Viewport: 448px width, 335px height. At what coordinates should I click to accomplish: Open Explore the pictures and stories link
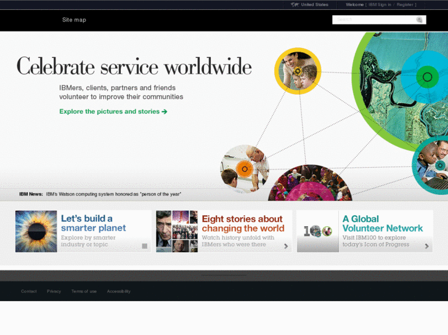click(113, 111)
